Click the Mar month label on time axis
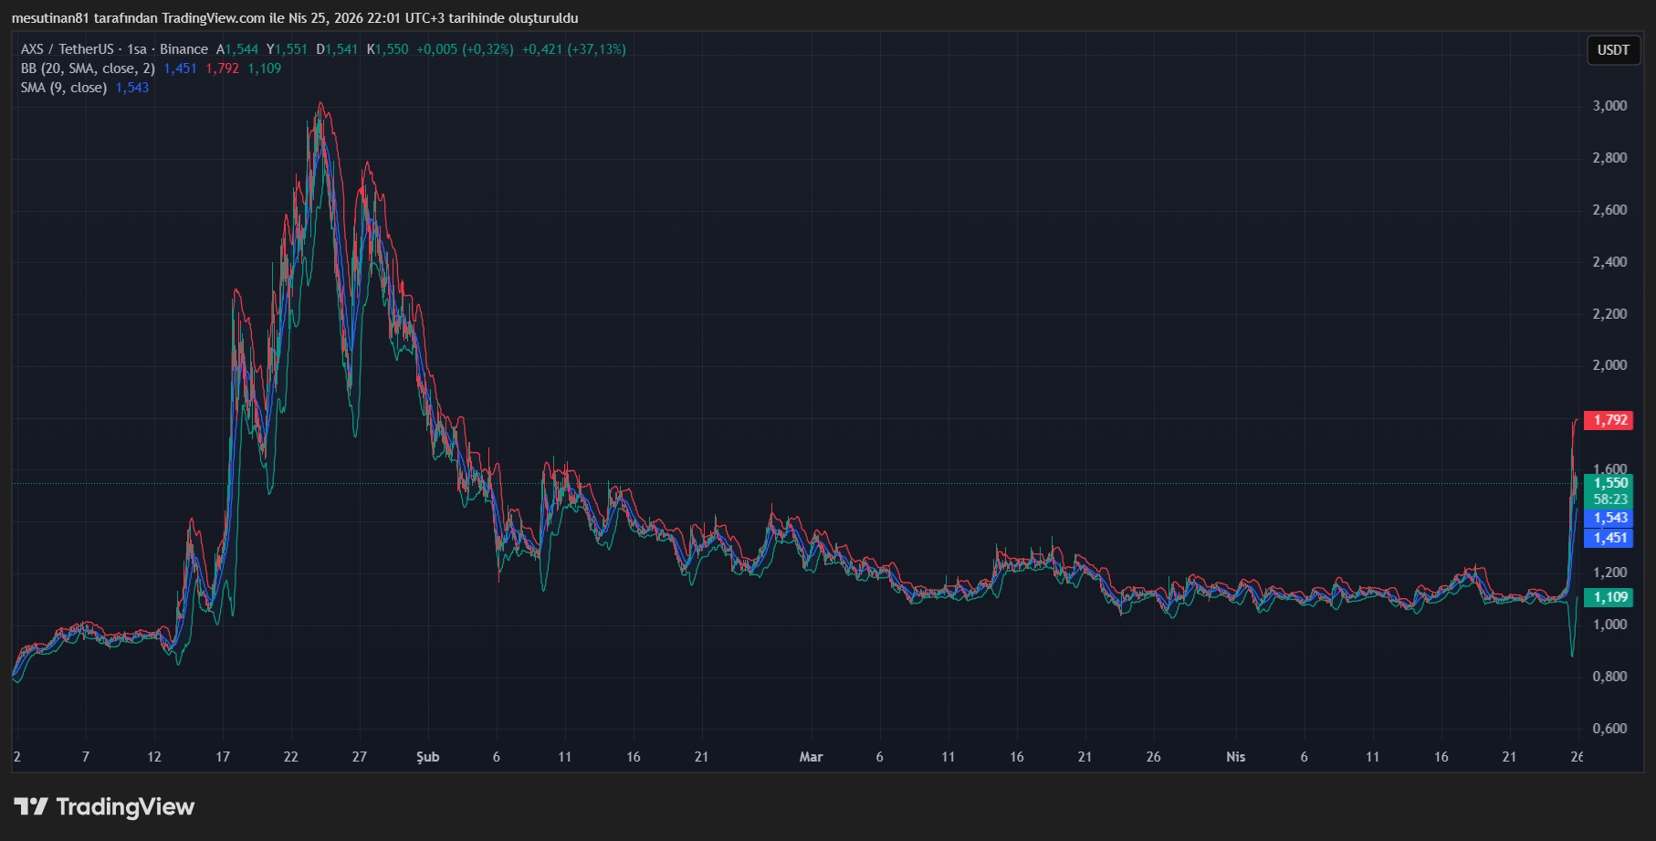 coord(811,757)
